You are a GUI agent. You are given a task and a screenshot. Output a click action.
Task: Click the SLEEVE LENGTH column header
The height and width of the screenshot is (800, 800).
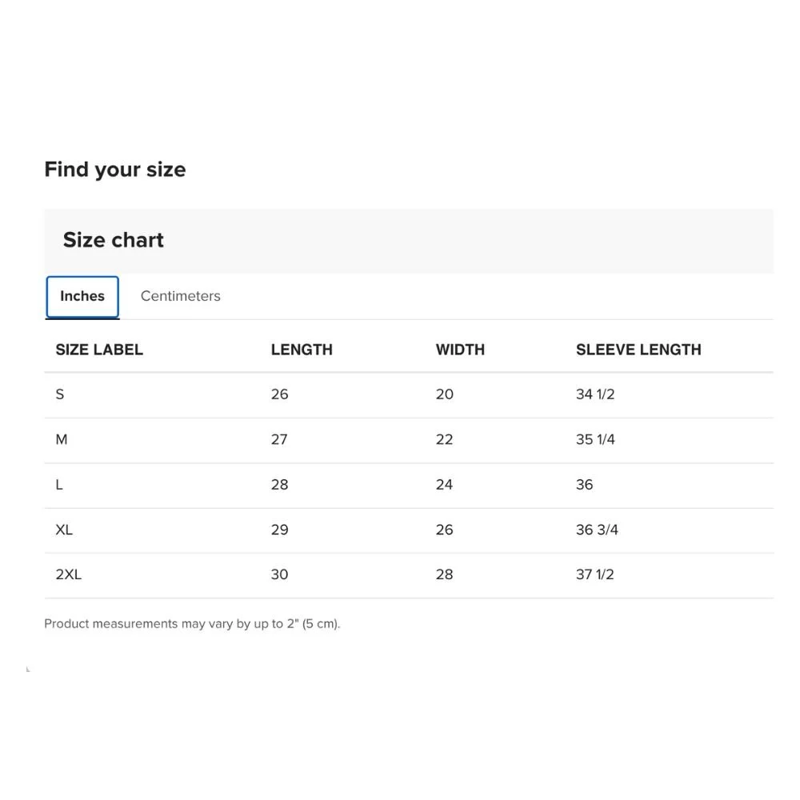tap(638, 350)
